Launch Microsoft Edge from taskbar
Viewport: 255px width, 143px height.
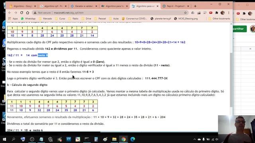pos(133,139)
